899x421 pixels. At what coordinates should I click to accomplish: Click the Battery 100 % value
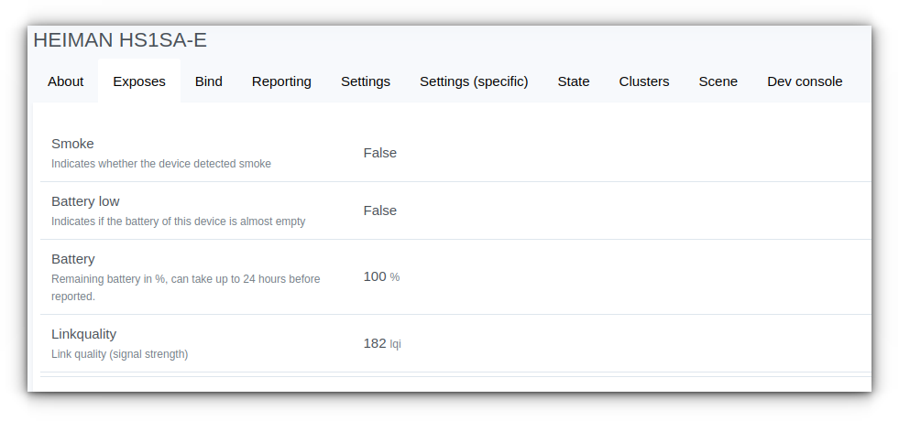(381, 276)
